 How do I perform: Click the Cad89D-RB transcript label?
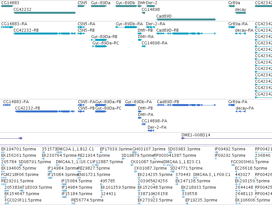coord(167,30)
